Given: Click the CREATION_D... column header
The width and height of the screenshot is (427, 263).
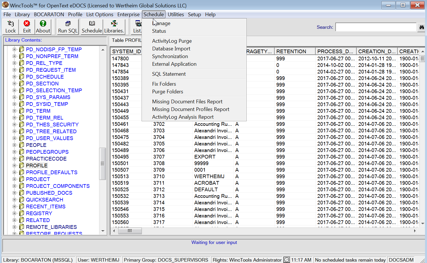Looking at the screenshot, I should click(377, 51).
